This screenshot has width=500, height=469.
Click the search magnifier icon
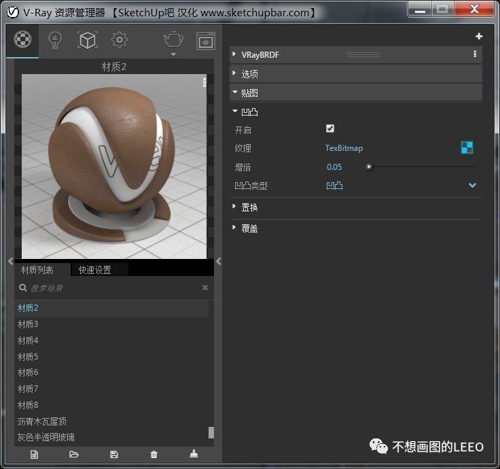(22, 288)
